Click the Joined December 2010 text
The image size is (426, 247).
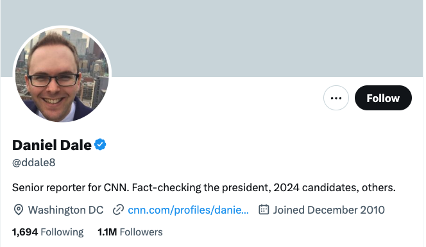(x=328, y=210)
